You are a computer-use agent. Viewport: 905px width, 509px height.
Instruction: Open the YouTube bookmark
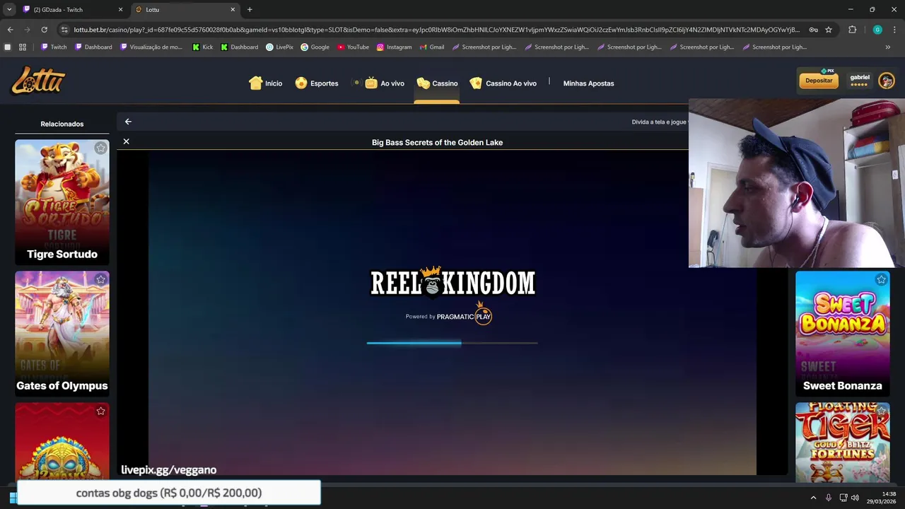point(353,47)
